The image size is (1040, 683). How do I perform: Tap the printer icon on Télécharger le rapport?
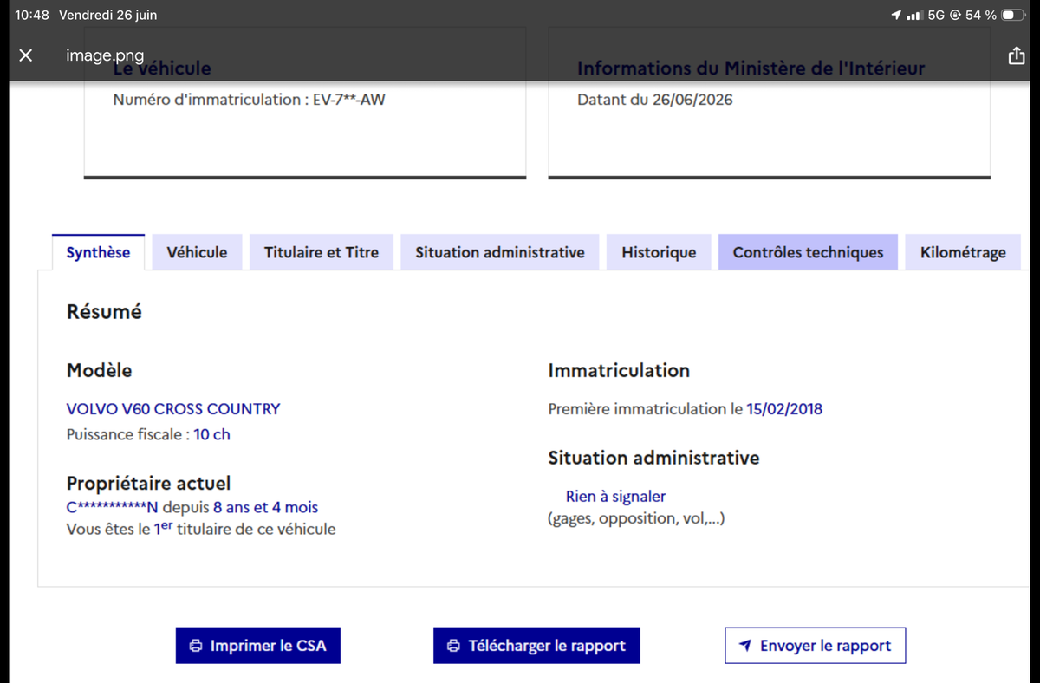point(454,646)
